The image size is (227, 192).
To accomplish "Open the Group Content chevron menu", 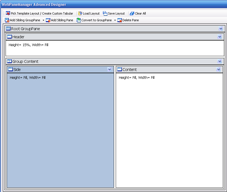I will pyautogui.click(x=220, y=61).
